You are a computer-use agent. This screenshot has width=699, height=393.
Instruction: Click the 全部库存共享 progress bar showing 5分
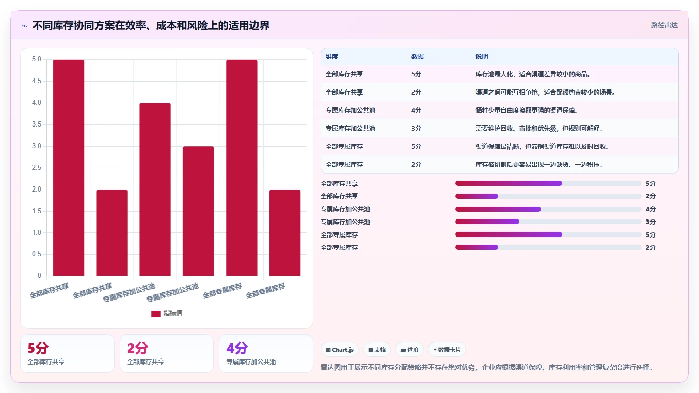548,183
